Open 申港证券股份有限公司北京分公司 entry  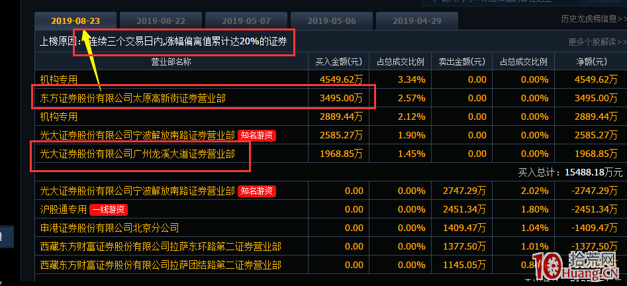[x=109, y=228]
